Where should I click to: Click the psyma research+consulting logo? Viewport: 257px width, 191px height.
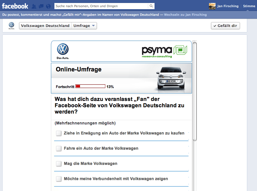(x=164, y=51)
